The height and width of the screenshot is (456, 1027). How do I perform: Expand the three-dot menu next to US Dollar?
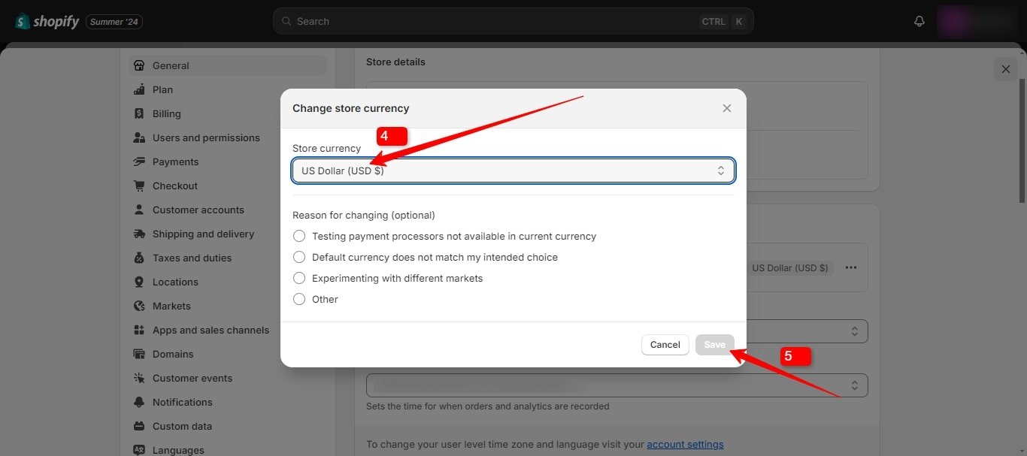point(851,267)
